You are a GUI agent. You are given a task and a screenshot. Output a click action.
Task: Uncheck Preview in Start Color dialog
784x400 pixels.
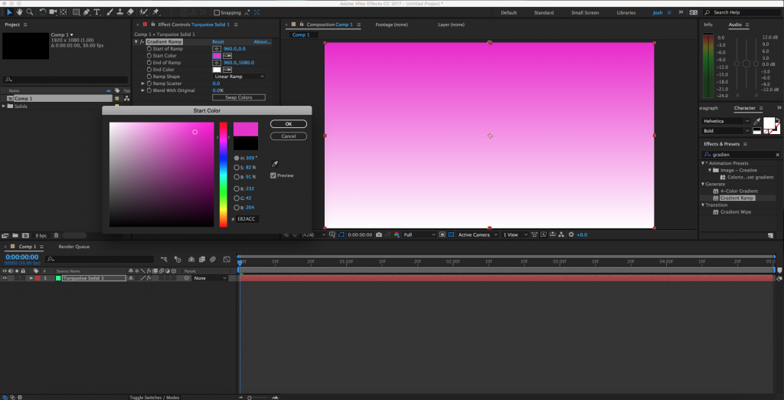273,175
